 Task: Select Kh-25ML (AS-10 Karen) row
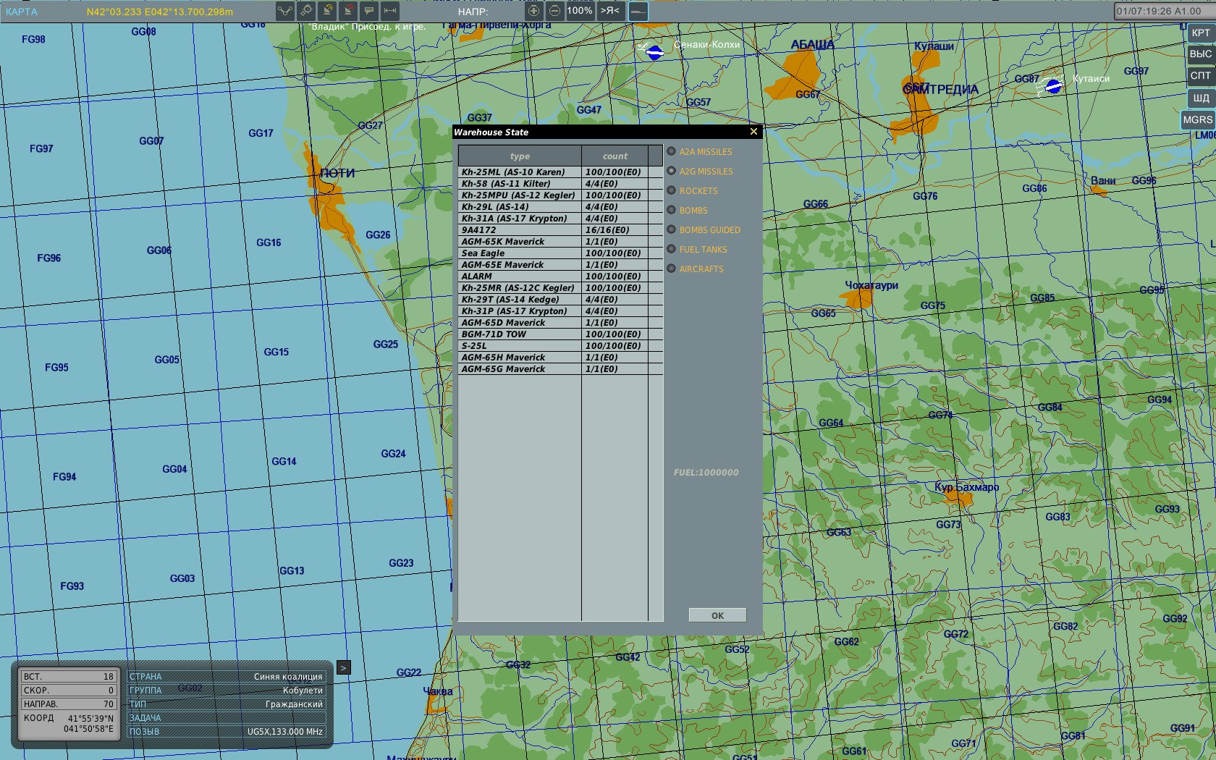point(560,172)
